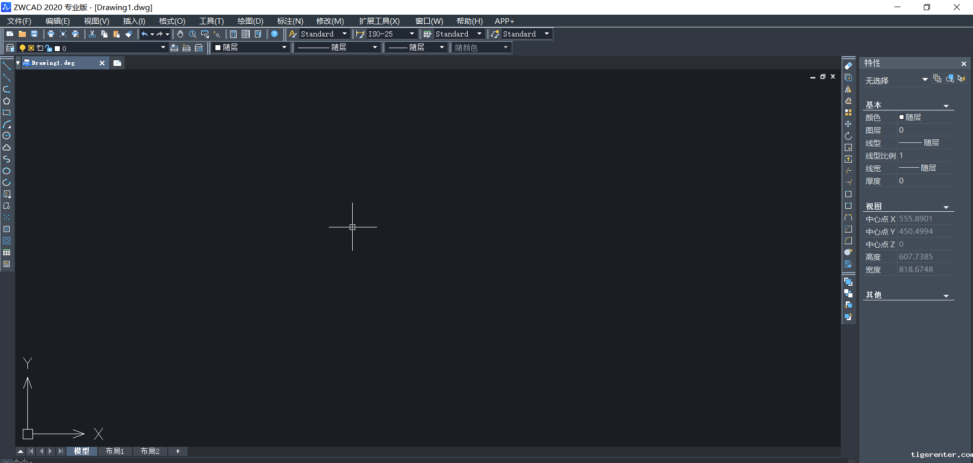
Task: Toggle layer 0 on/off lightbulb
Action: point(22,48)
